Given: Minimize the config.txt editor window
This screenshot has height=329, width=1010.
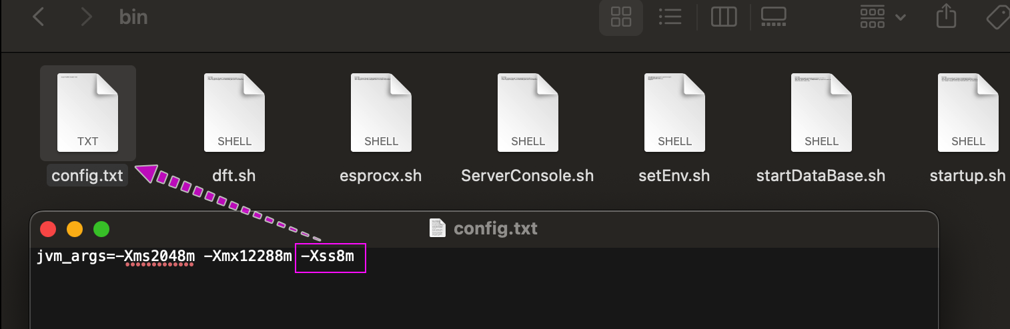Looking at the screenshot, I should pyautogui.click(x=75, y=230).
